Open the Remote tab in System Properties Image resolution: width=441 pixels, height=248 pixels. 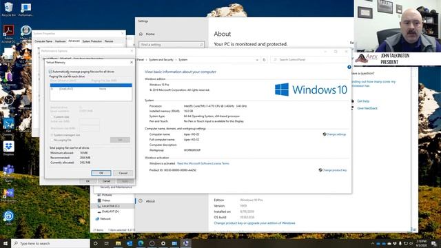tap(109, 41)
